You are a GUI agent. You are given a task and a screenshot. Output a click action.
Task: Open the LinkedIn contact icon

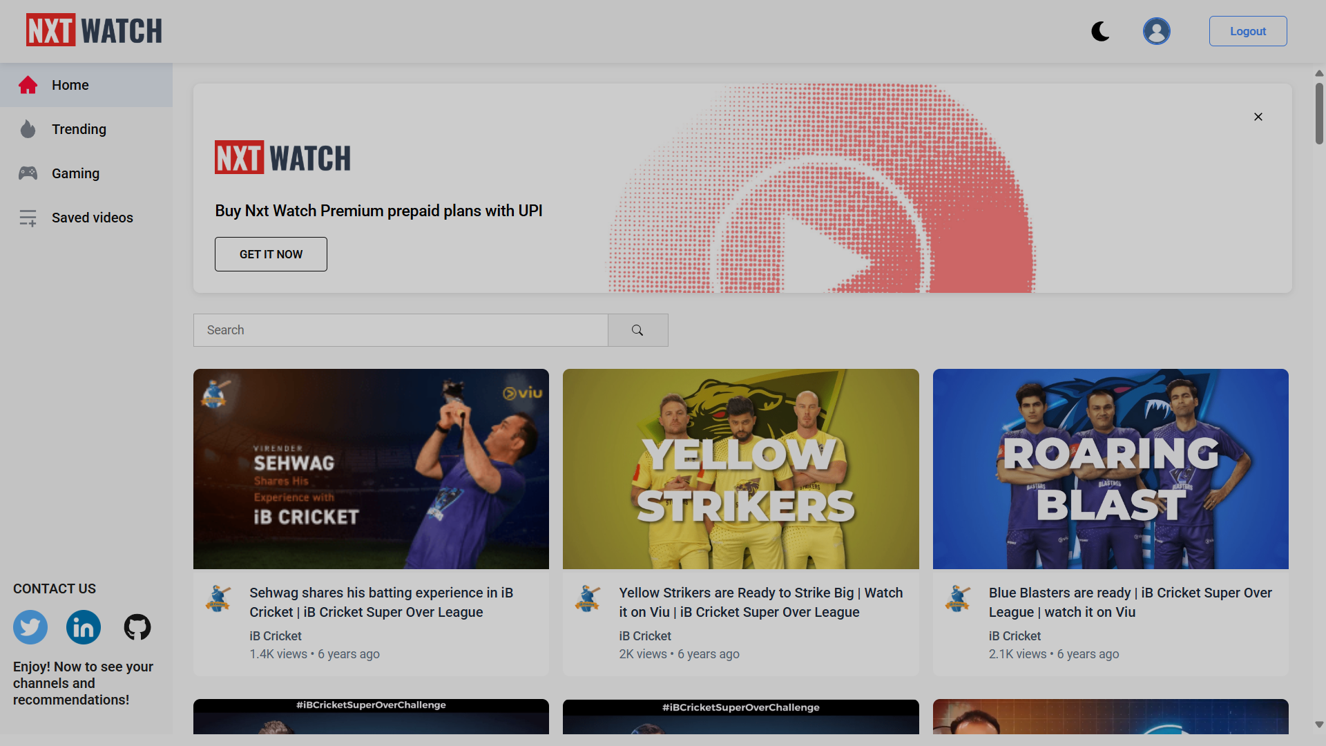(x=84, y=627)
